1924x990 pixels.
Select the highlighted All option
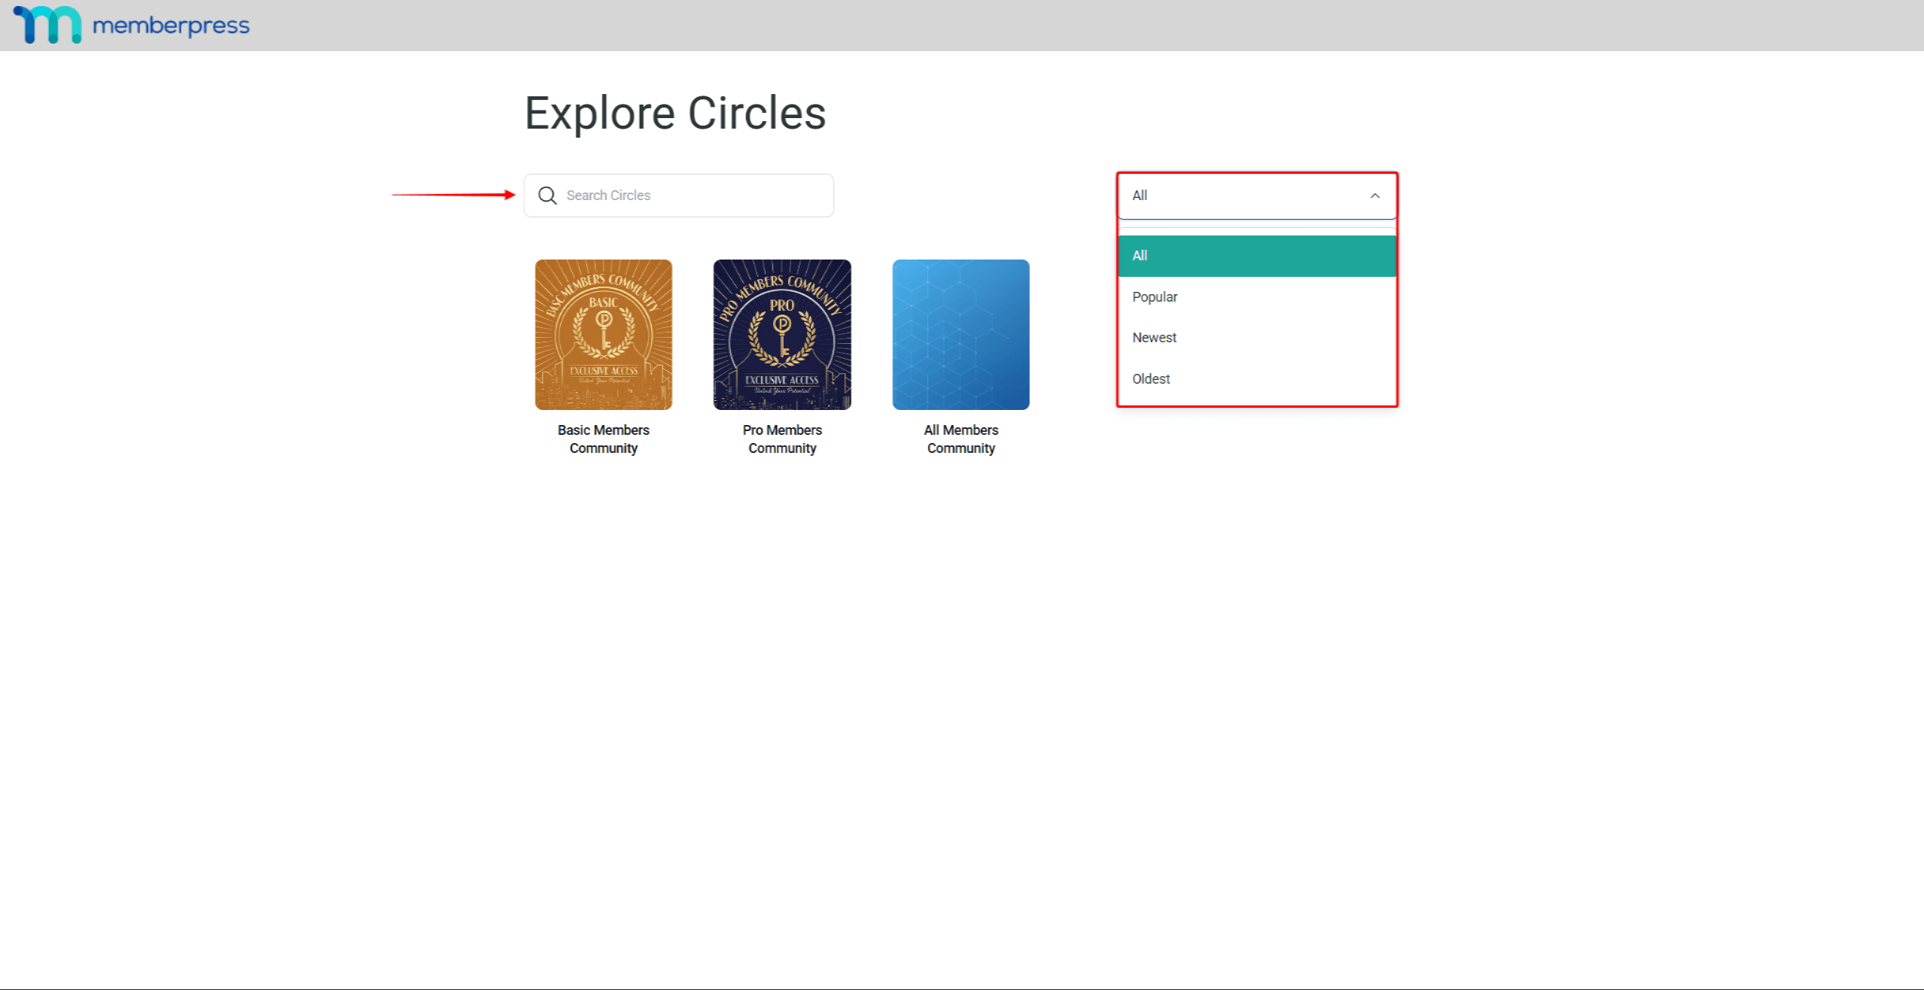tap(1256, 256)
